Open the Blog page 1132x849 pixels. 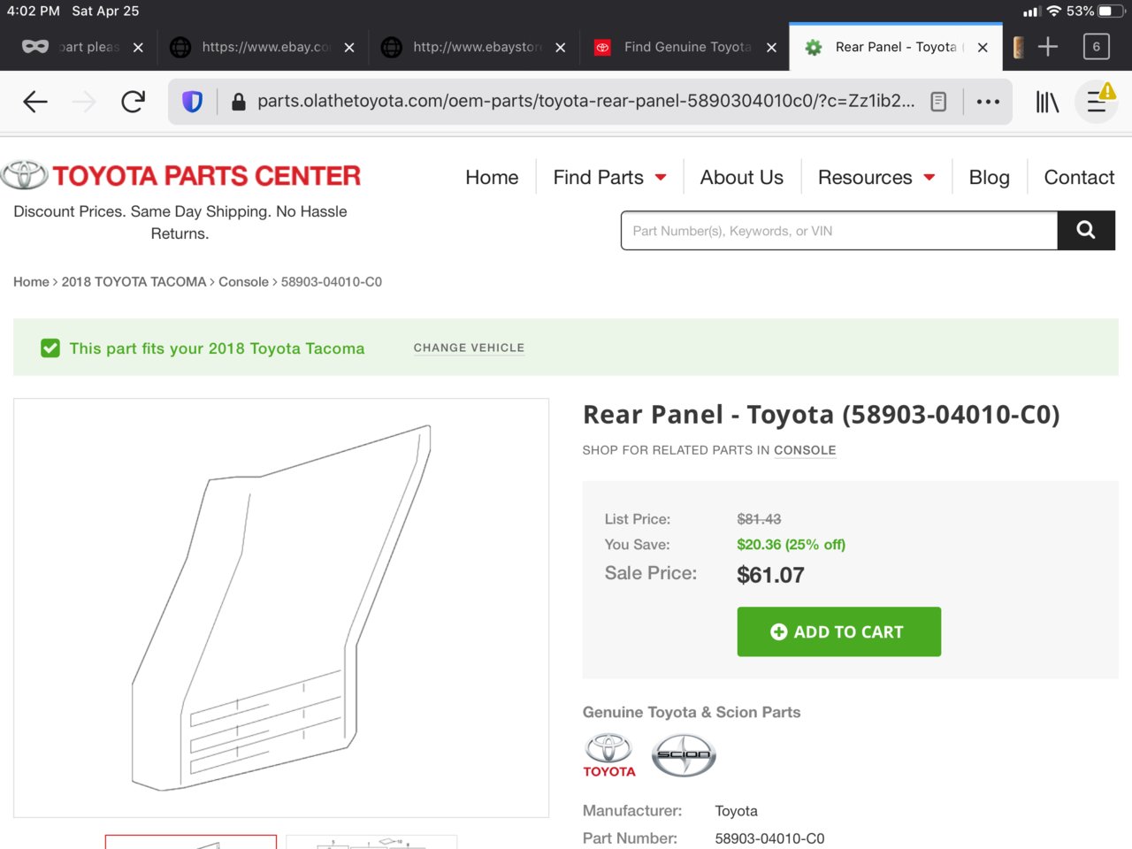tap(989, 177)
